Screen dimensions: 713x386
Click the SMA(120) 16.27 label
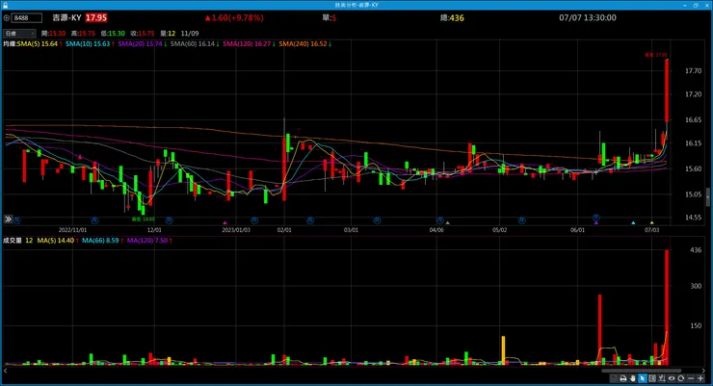click(x=249, y=44)
